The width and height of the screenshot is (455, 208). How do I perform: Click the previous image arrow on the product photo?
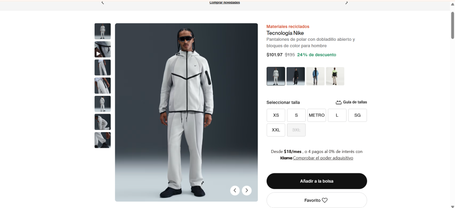tap(235, 190)
